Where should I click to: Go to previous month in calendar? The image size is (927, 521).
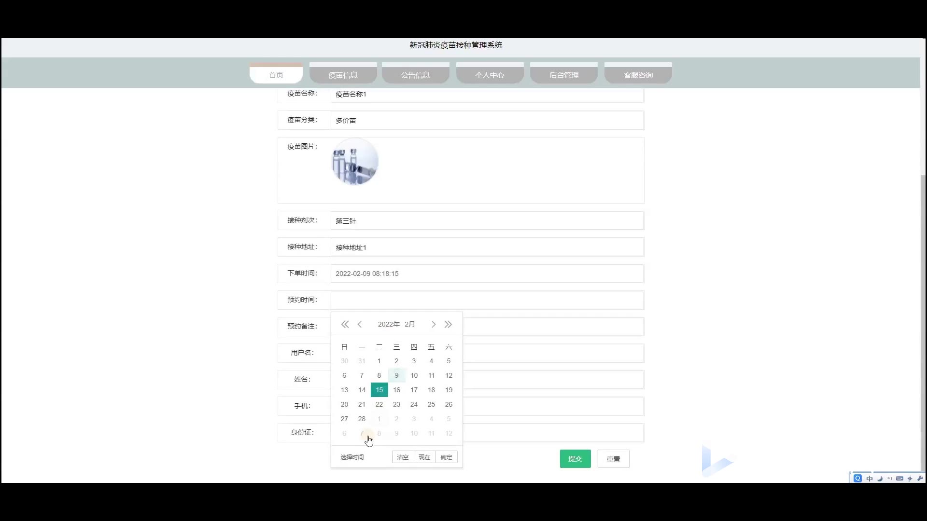tap(360, 324)
